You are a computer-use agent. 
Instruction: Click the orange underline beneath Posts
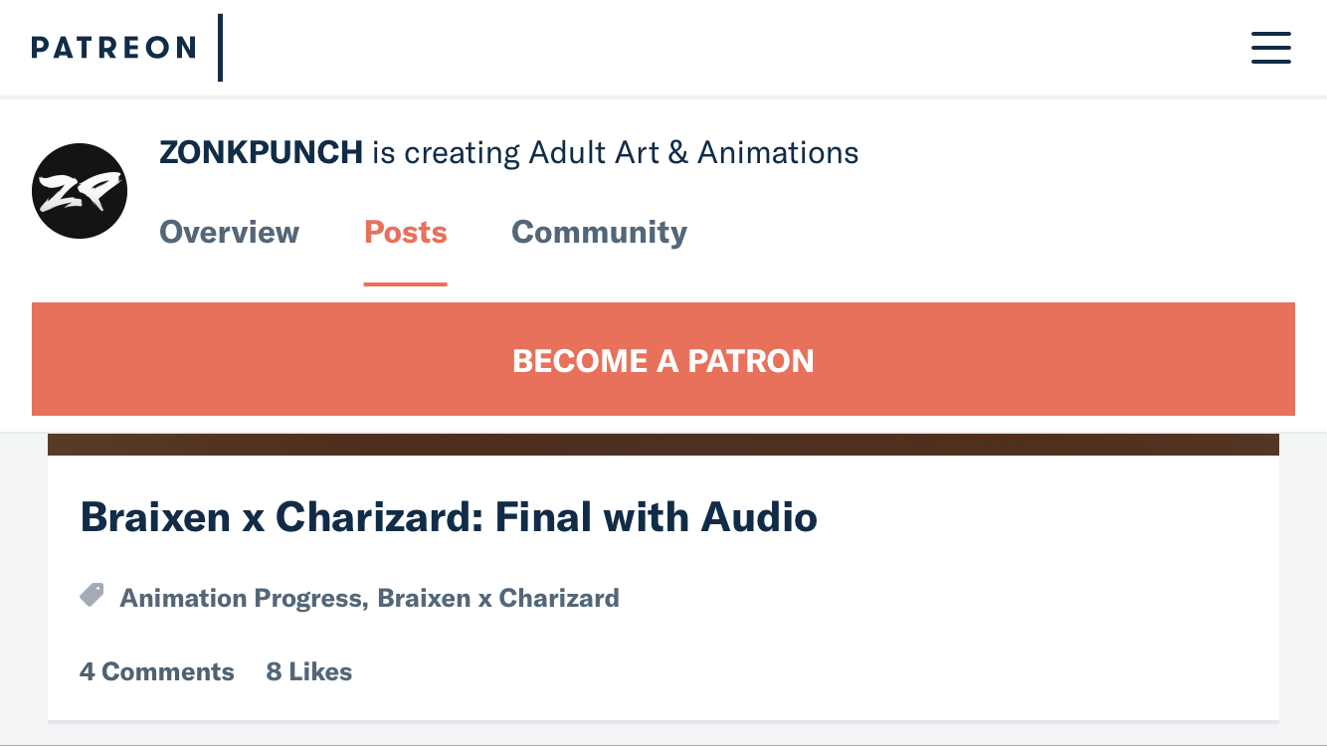pyautogui.click(x=405, y=283)
